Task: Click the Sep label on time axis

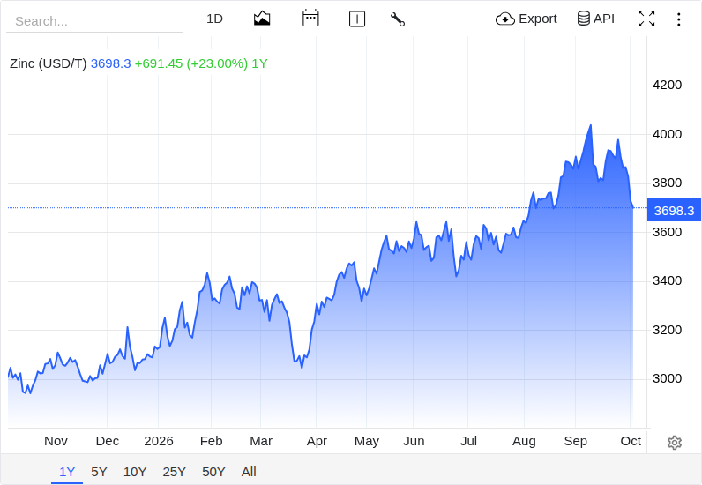Action: (x=575, y=441)
